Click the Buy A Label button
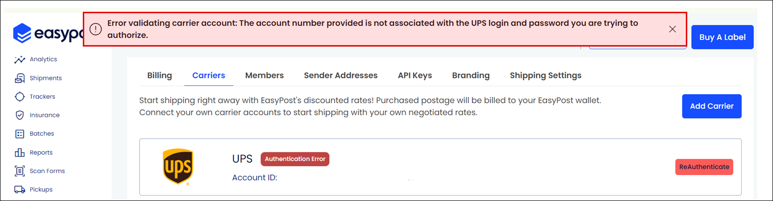The image size is (773, 201). click(723, 37)
